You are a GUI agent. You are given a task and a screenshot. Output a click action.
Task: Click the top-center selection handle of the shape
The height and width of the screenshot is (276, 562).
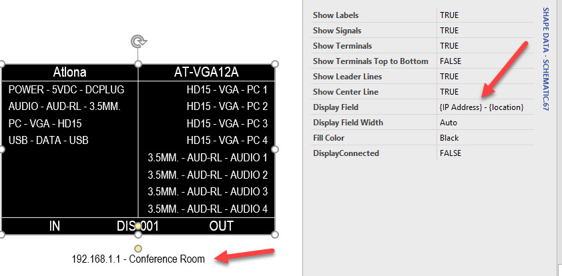(x=138, y=64)
